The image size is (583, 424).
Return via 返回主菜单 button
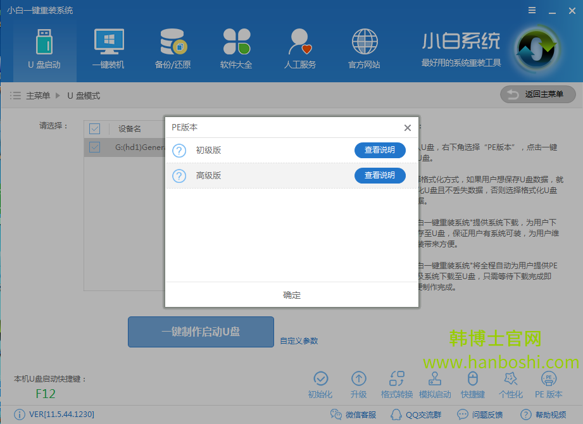[537, 94]
